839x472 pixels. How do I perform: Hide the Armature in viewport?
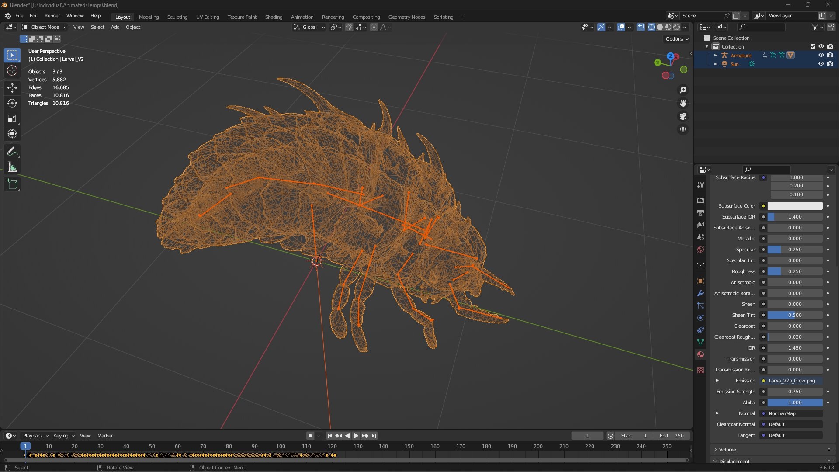point(821,55)
